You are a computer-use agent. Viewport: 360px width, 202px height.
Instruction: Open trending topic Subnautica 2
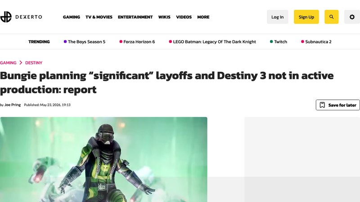click(x=316, y=42)
